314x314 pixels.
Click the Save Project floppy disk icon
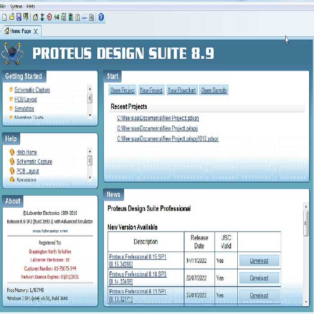click(x=19, y=17)
